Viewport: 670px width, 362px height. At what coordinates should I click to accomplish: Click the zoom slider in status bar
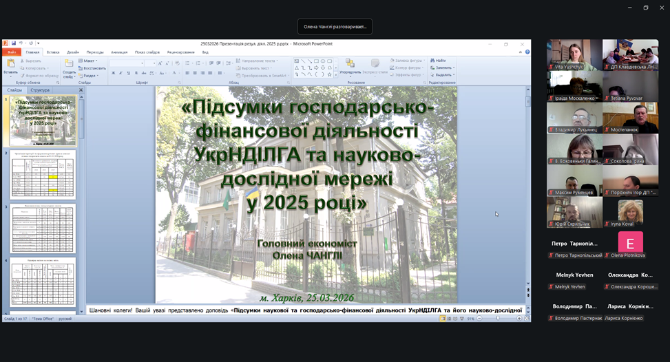[x=499, y=319]
